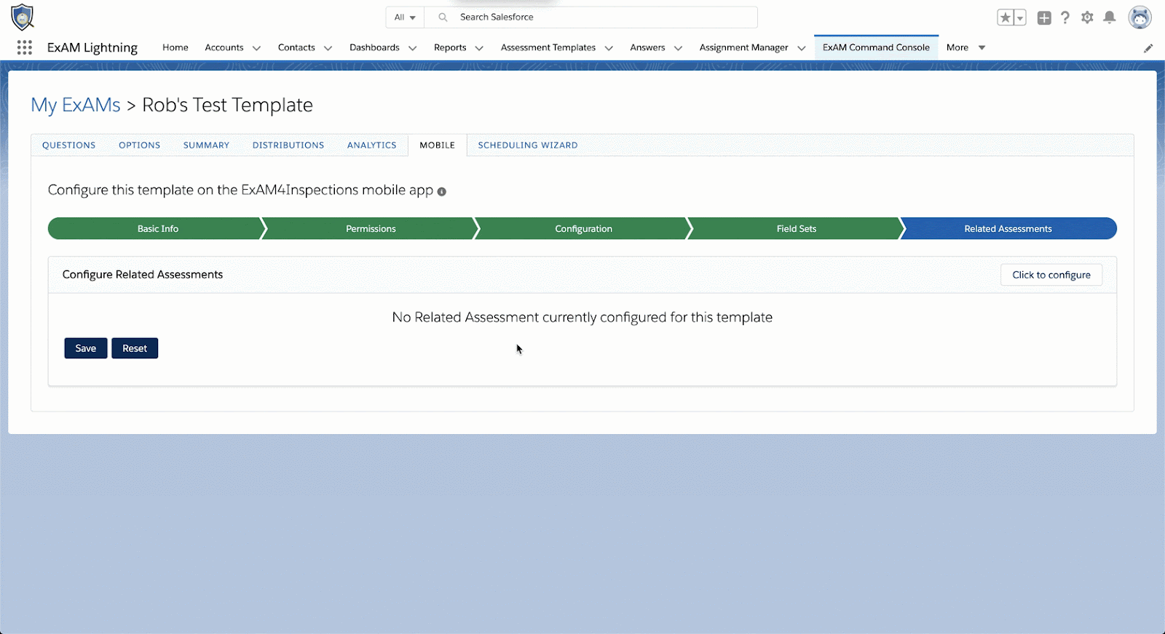Expand the Reports menu chevron
1165x634 pixels.
479,48
